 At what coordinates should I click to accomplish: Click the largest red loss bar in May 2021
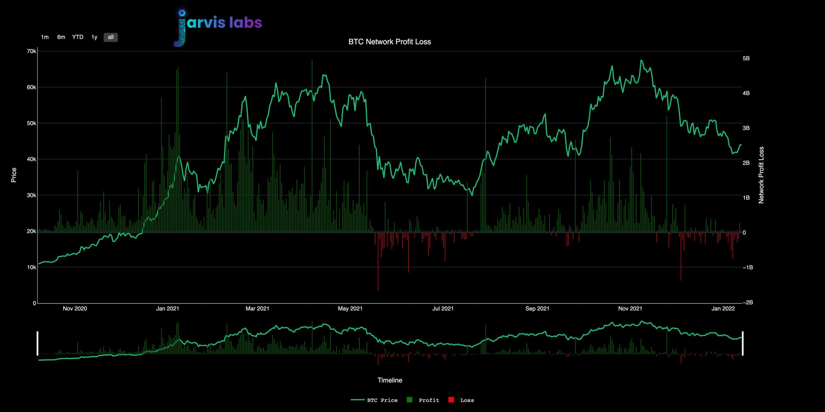tap(378, 261)
